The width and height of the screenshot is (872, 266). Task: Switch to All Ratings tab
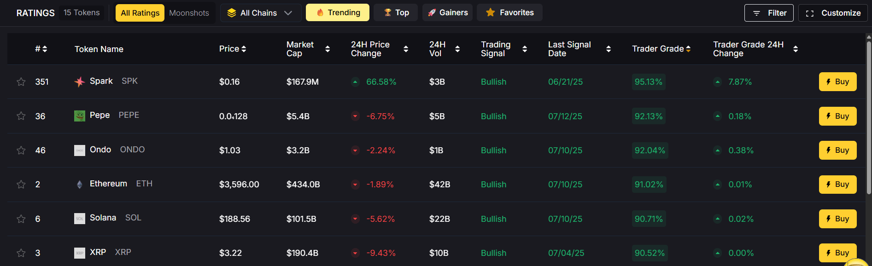coord(140,13)
